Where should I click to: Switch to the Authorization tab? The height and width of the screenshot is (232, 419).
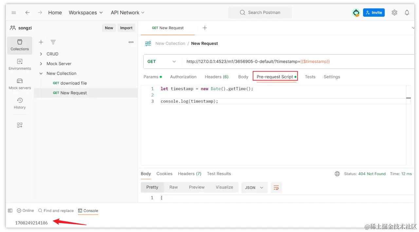click(183, 77)
